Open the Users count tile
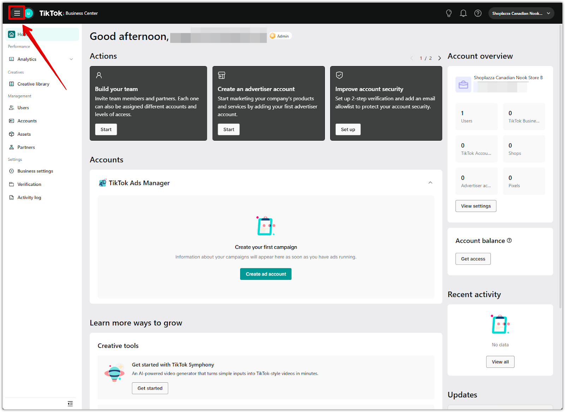 coord(476,117)
